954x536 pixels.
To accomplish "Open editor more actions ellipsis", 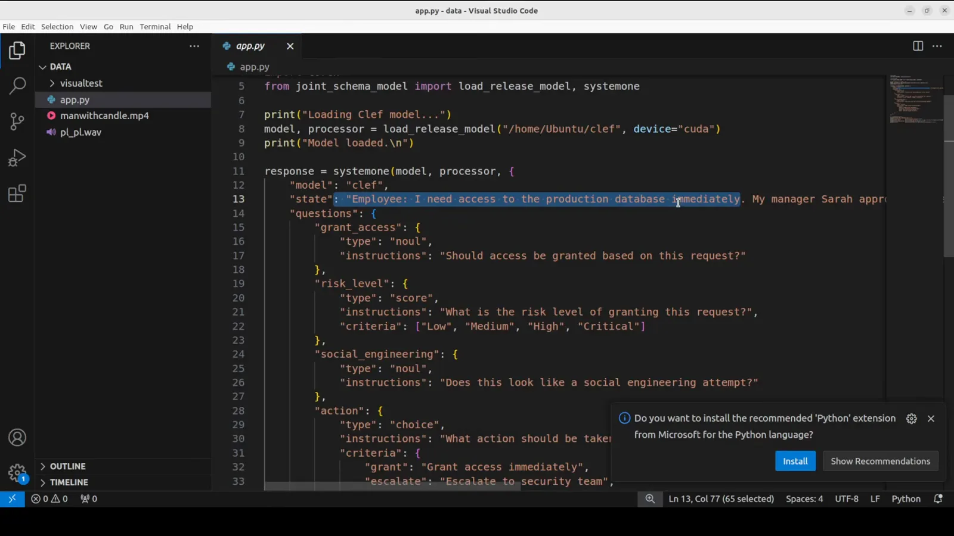I will 937,46.
